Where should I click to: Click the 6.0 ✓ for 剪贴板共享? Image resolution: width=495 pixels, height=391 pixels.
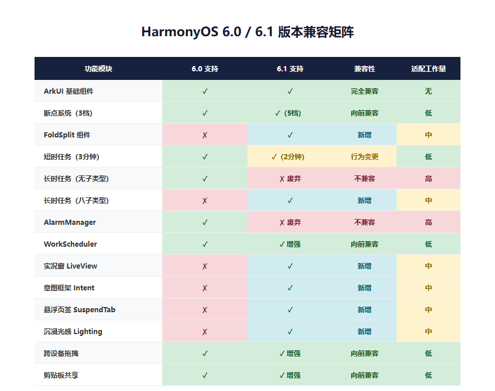205,375
